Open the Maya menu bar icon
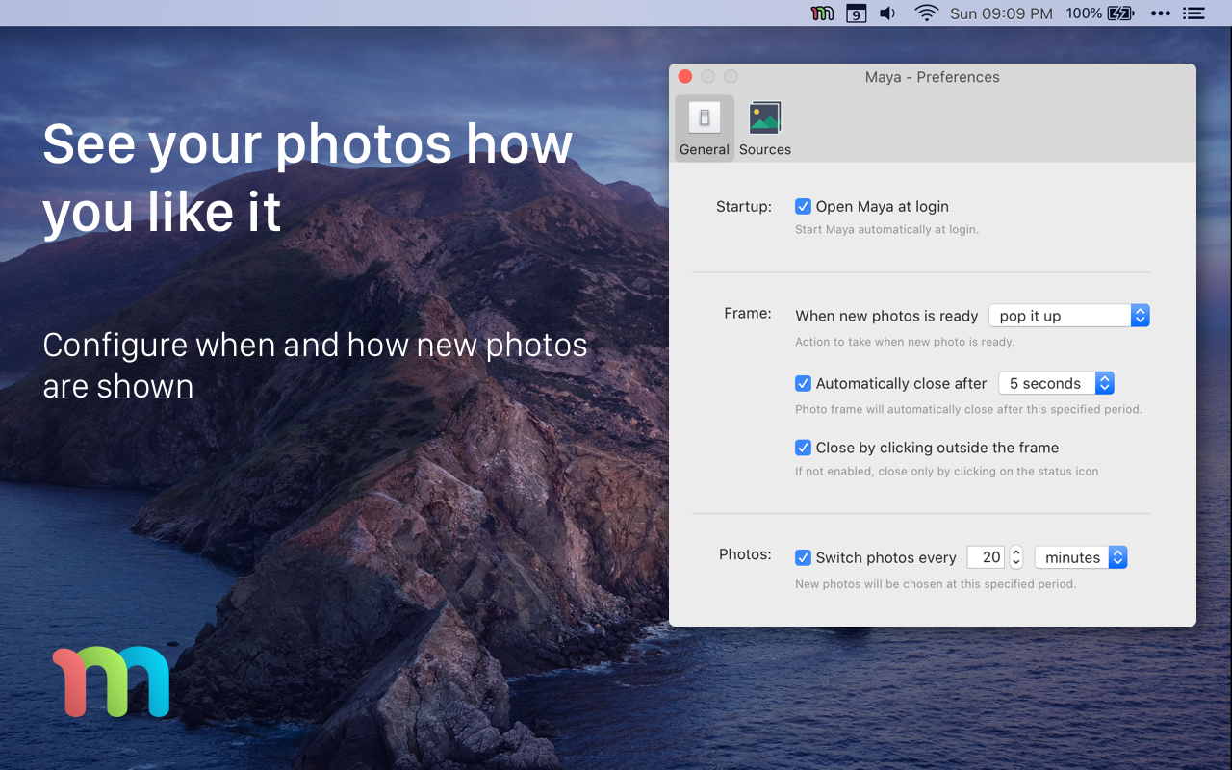Viewport: 1232px width, 770px height. tap(822, 13)
